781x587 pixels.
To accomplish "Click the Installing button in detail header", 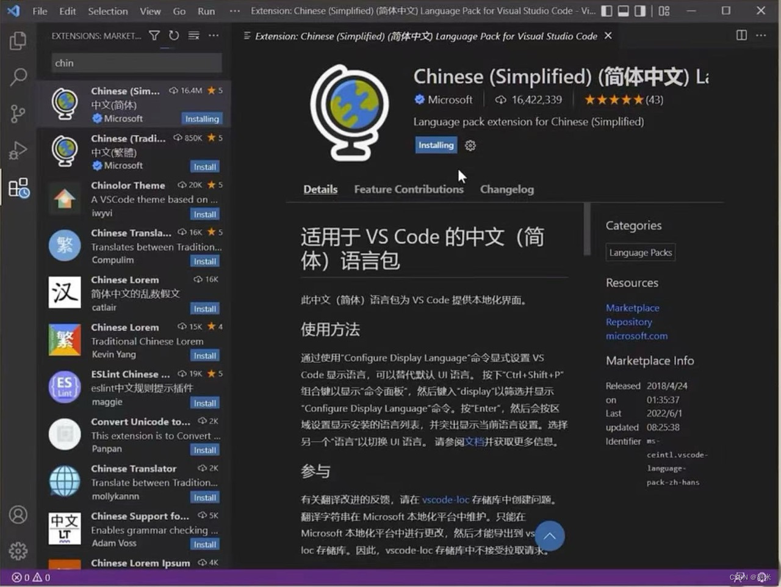I will 436,145.
